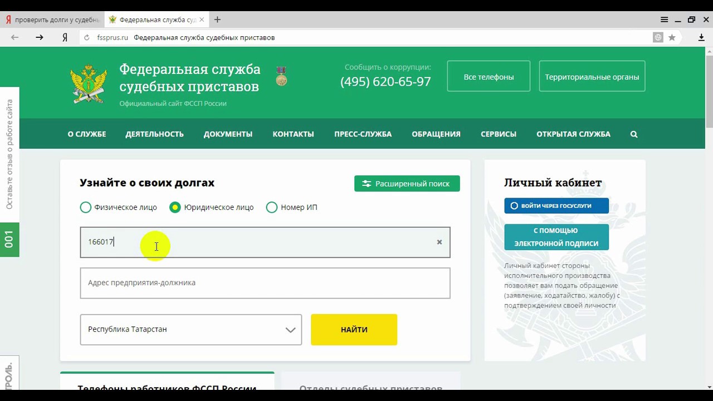The image size is (713, 401).
Task: Select the Номер ИП radio button
Action: 272,207
